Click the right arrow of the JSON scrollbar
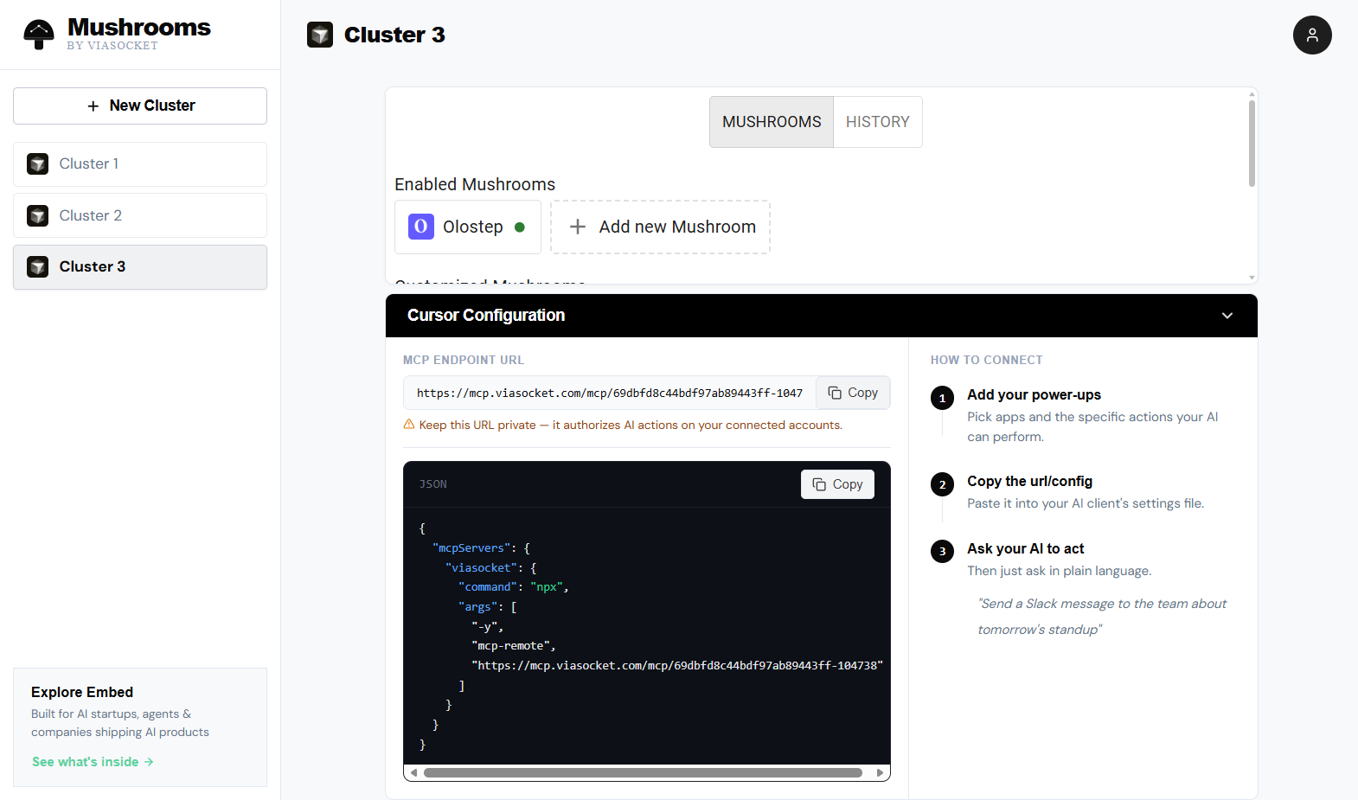Image resolution: width=1358 pixels, height=800 pixels. click(881, 772)
